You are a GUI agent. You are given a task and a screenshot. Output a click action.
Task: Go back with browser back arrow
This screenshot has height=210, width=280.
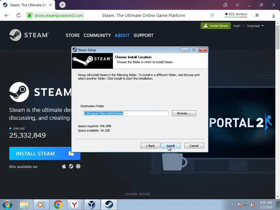click(x=7, y=16)
